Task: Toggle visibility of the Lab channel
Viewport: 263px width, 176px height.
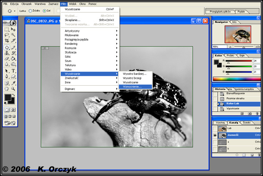Action: (x=215, y=129)
